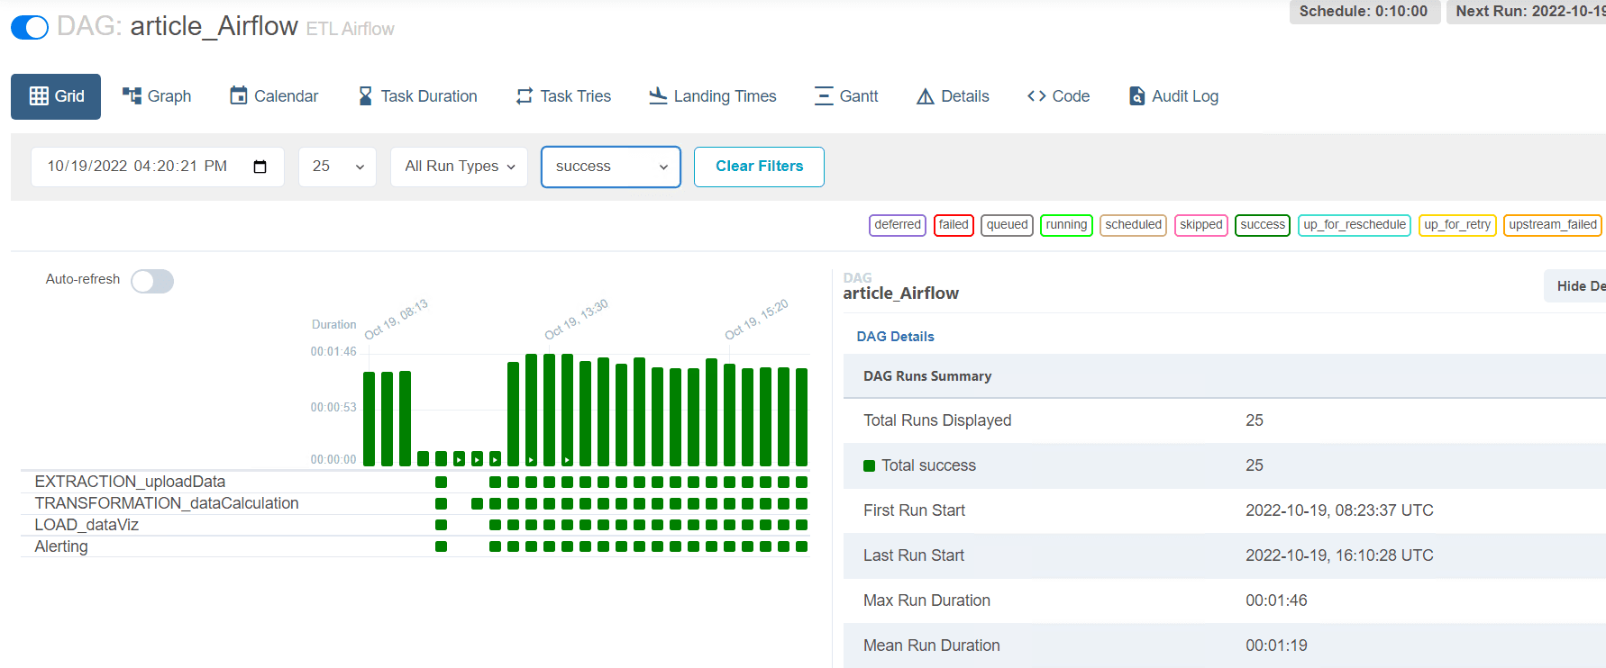Open the Audit Log tab
The image size is (1606, 668).
[1173, 96]
